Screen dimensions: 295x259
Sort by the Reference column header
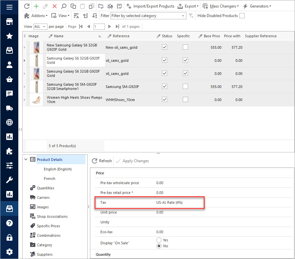(121, 36)
